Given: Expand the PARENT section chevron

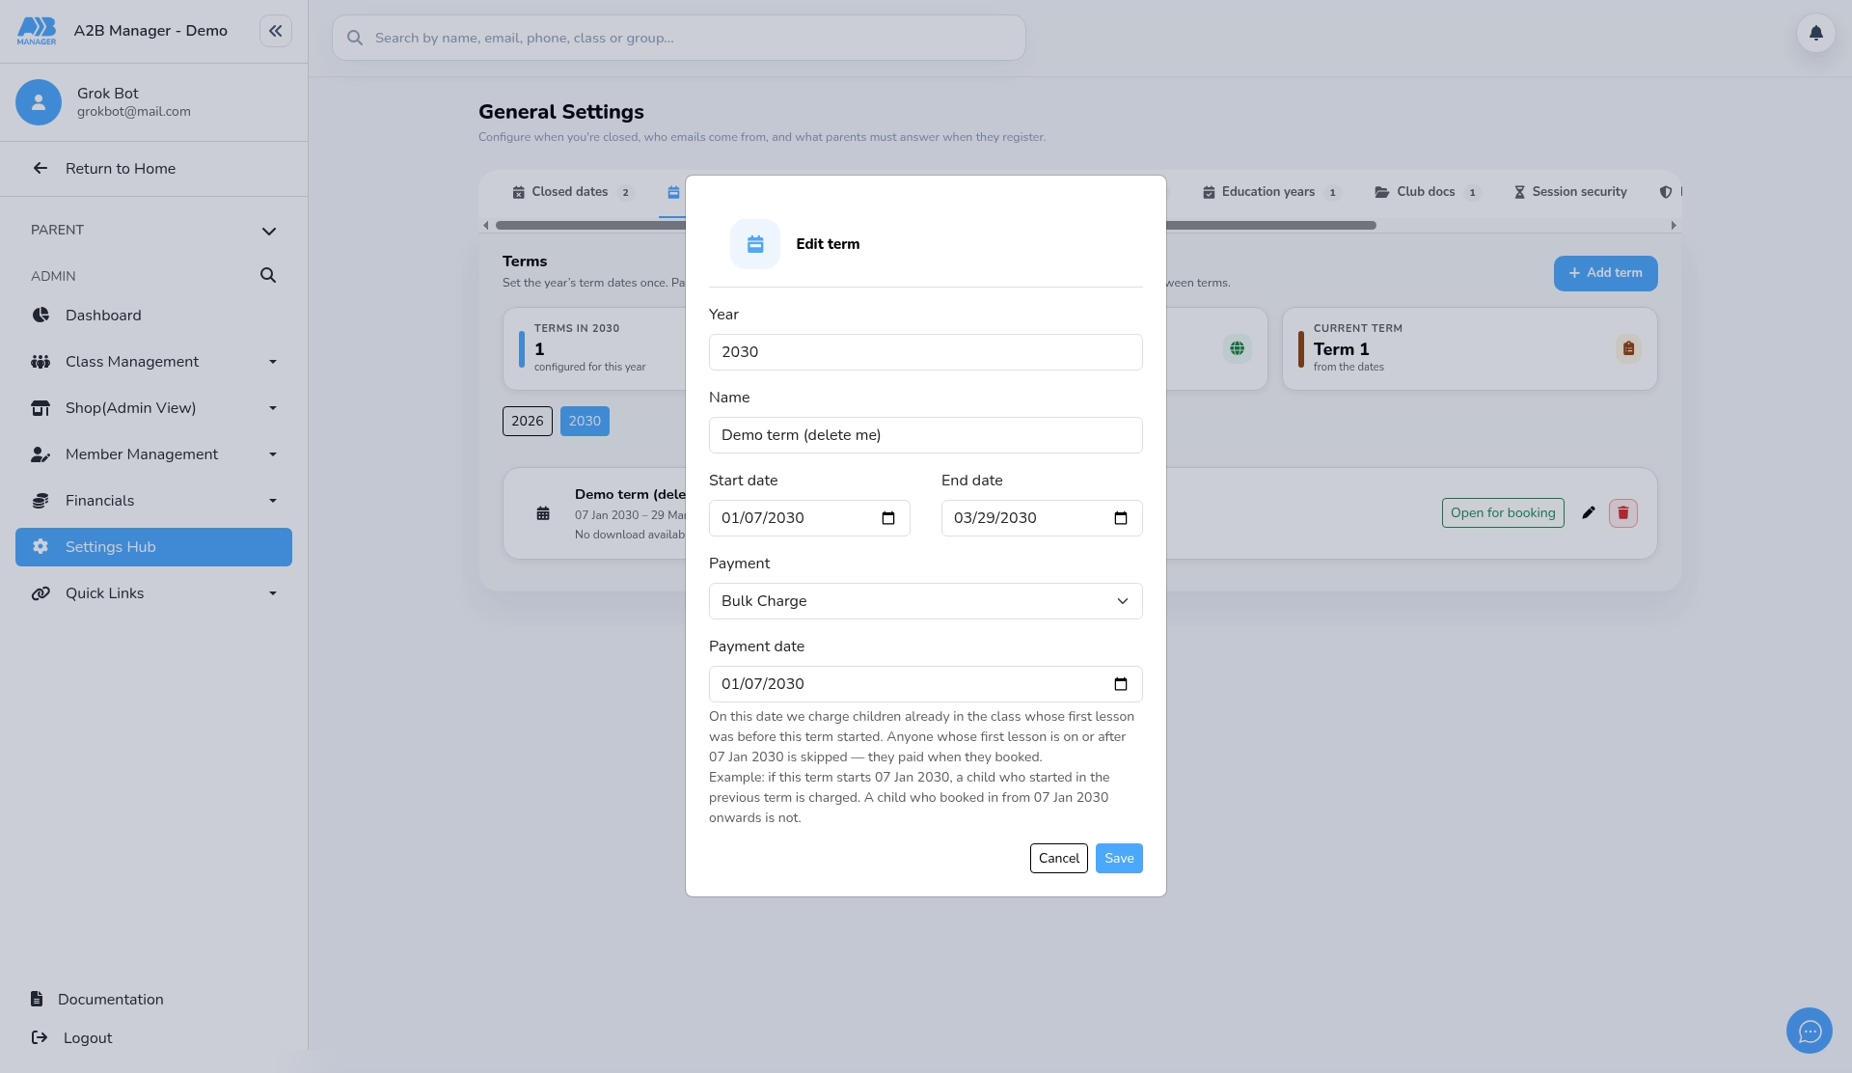Looking at the screenshot, I should click(x=269, y=231).
